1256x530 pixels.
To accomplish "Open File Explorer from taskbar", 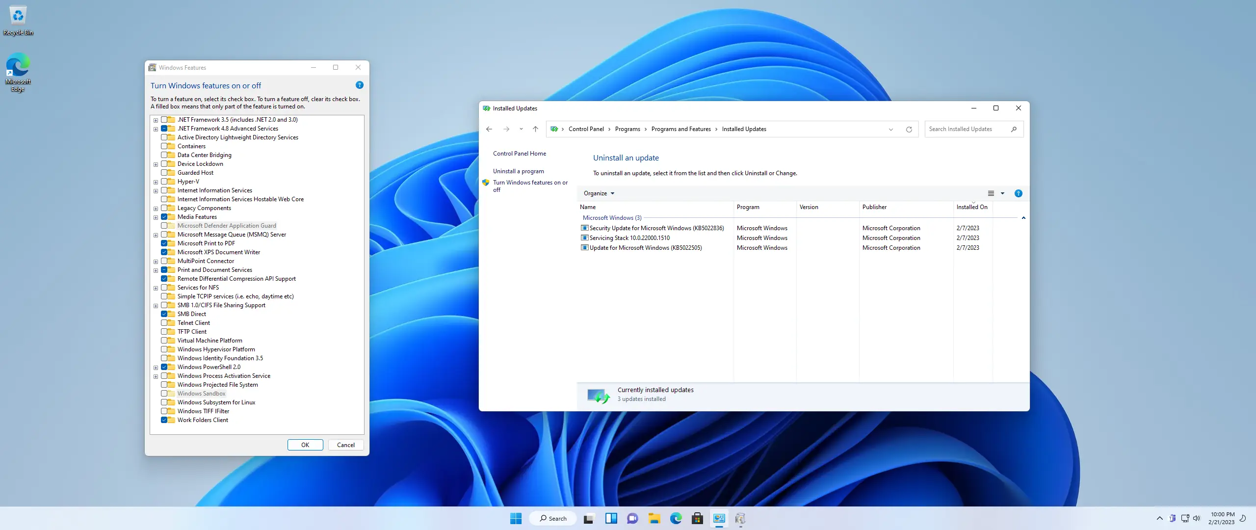I will coord(654,518).
